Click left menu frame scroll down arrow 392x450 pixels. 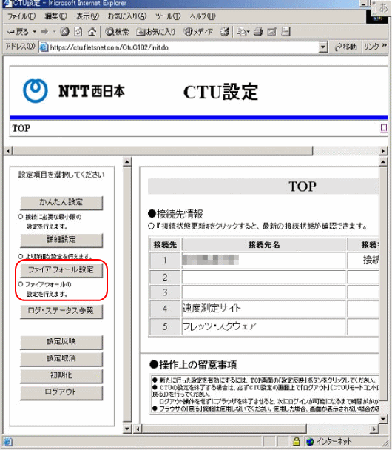click(127, 429)
